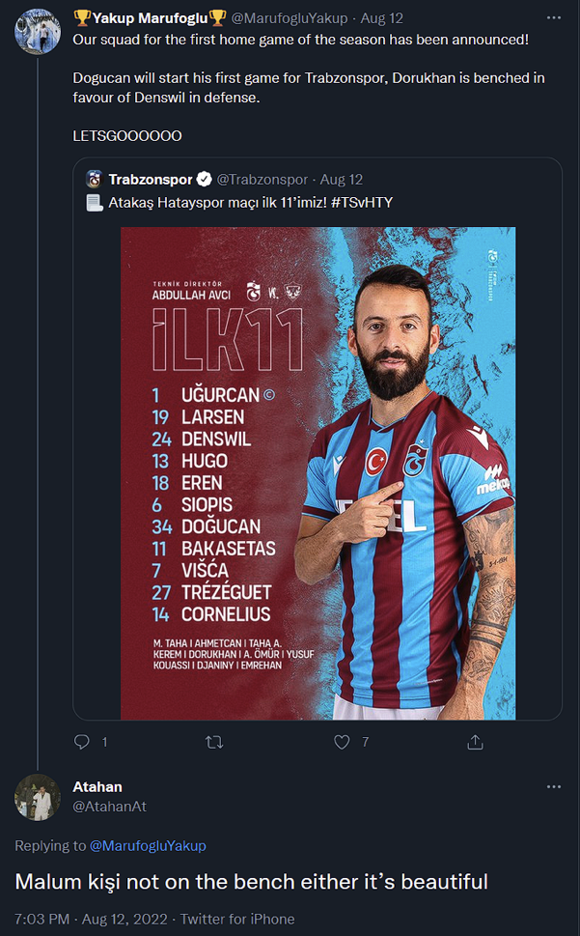Like the tweet with 7 likes
Viewport: 580px width, 936px height.
(x=342, y=742)
